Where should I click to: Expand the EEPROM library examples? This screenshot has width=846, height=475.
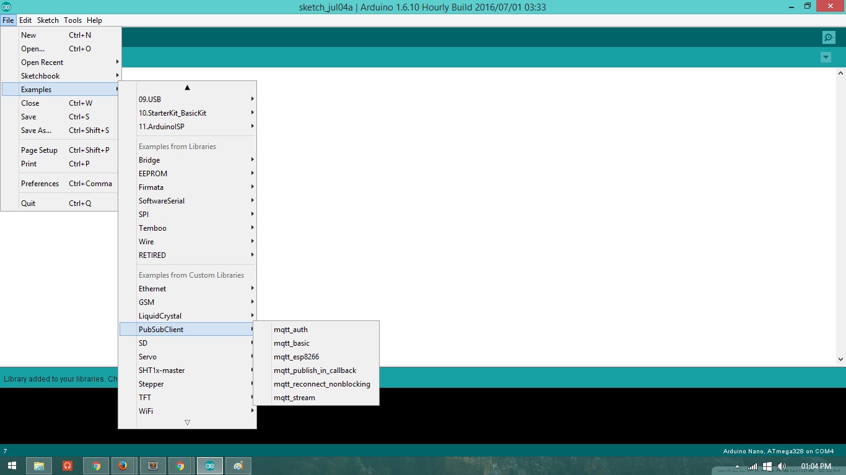click(x=188, y=174)
